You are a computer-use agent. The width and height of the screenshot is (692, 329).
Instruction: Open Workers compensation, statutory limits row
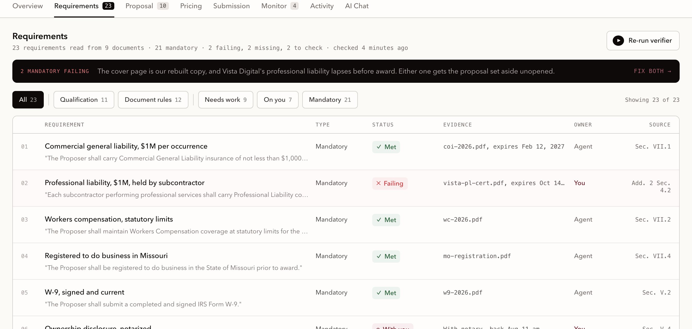tap(346, 225)
